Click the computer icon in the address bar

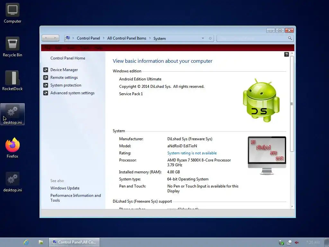tap(67, 38)
